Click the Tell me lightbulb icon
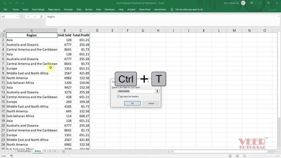 [x=172, y=10]
